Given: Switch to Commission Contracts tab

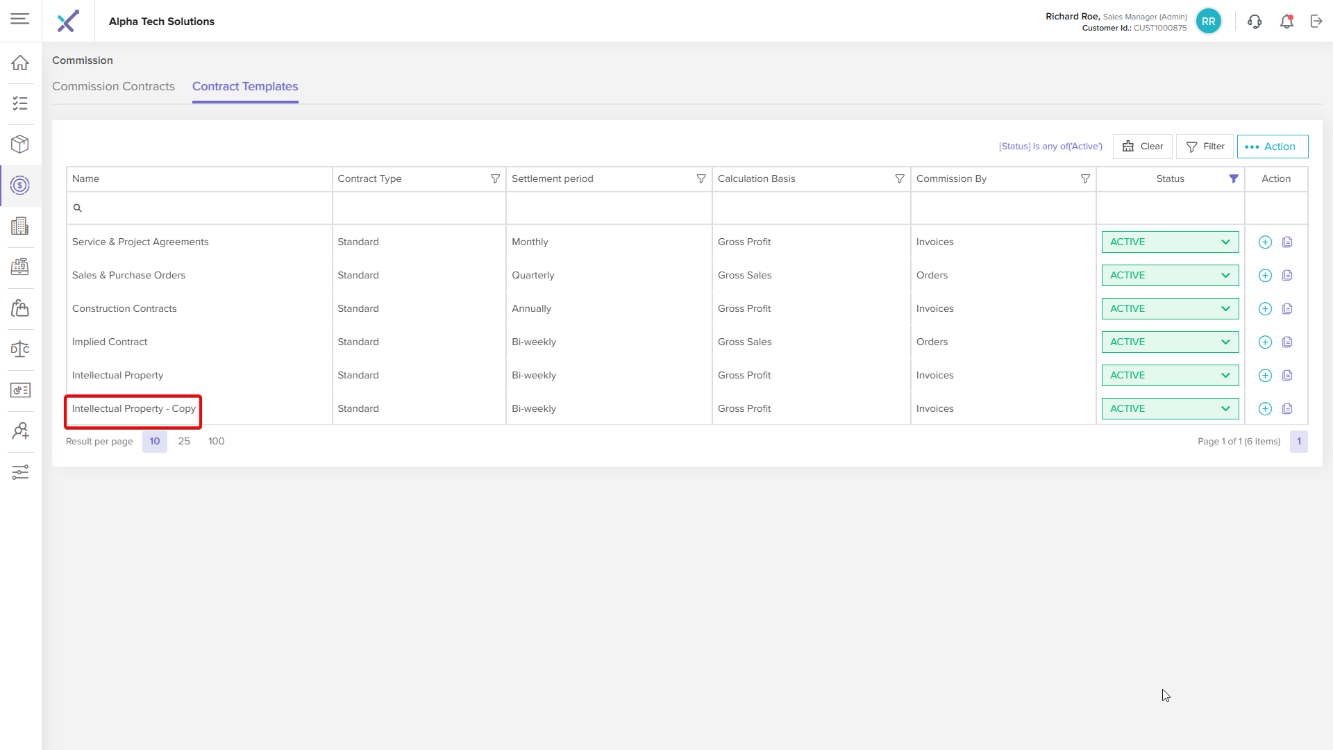Looking at the screenshot, I should pos(113,87).
